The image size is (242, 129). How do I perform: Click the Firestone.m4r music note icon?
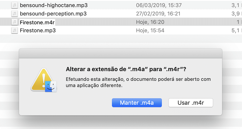coord(14,22)
